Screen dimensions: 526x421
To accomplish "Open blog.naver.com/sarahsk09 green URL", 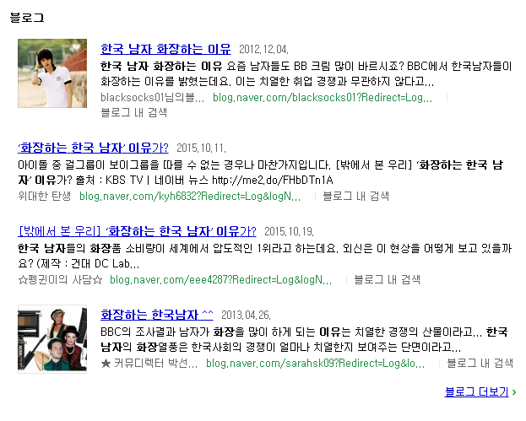I will (x=315, y=363).
